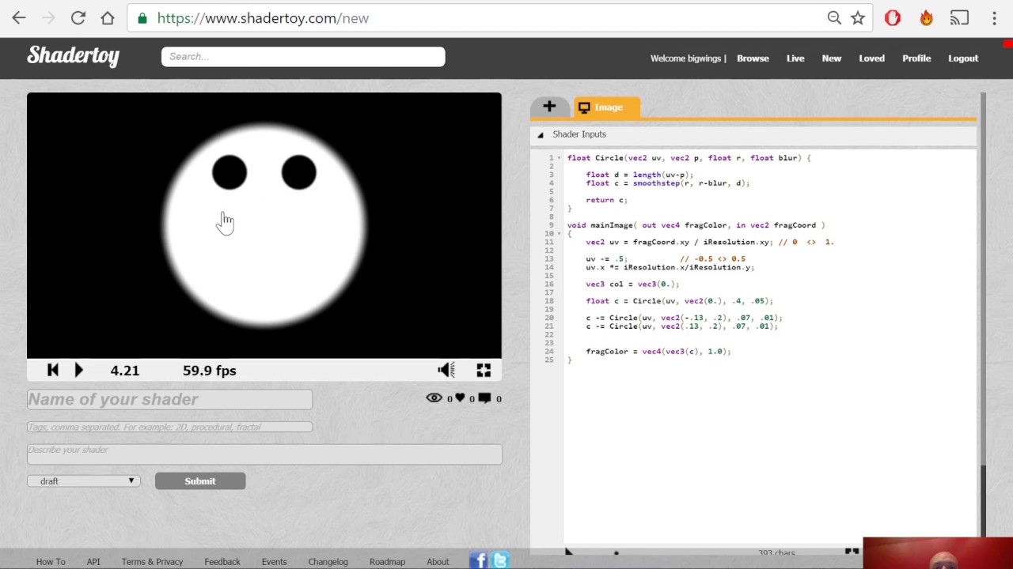Click the Logout link
Image resolution: width=1013 pixels, height=569 pixels.
point(963,58)
